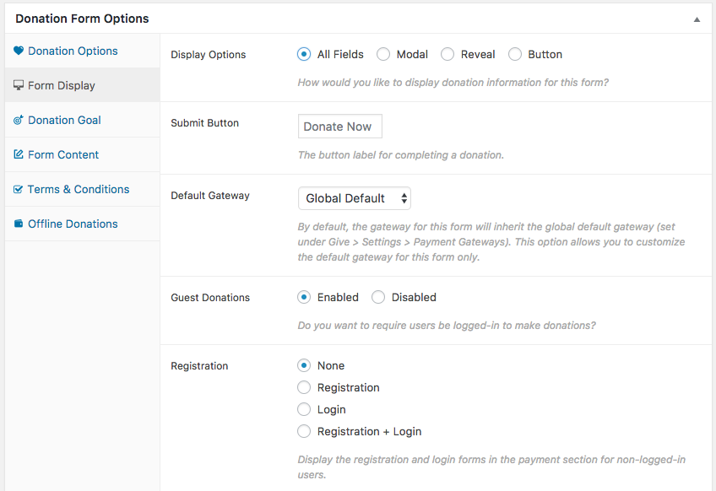Select the All Fields display option
Screen dimensions: 716x491
(304, 54)
